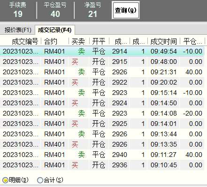Viewport: 207px width, 187px height.
Task: Click the 查询(Q) query button
Action: click(126, 10)
